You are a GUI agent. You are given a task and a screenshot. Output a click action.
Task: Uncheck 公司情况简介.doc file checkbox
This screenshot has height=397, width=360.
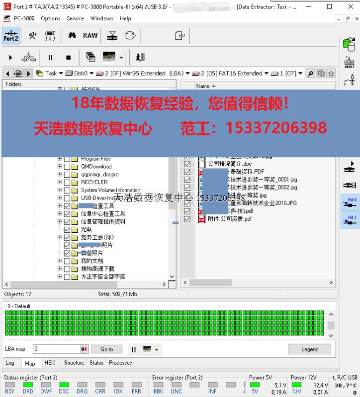click(x=187, y=164)
